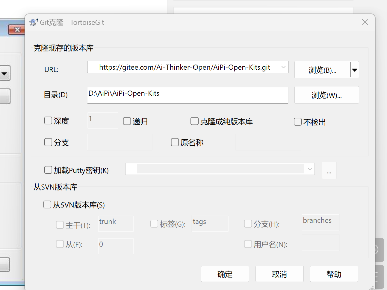Screen dimensions: 387x290
Task: Click 浏览(W)... to choose directory
Action: (327, 95)
